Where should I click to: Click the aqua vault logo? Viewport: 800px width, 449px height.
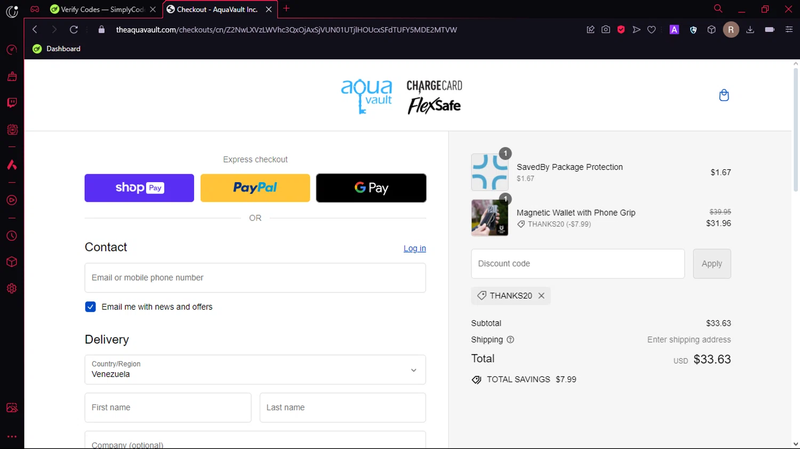point(367,96)
